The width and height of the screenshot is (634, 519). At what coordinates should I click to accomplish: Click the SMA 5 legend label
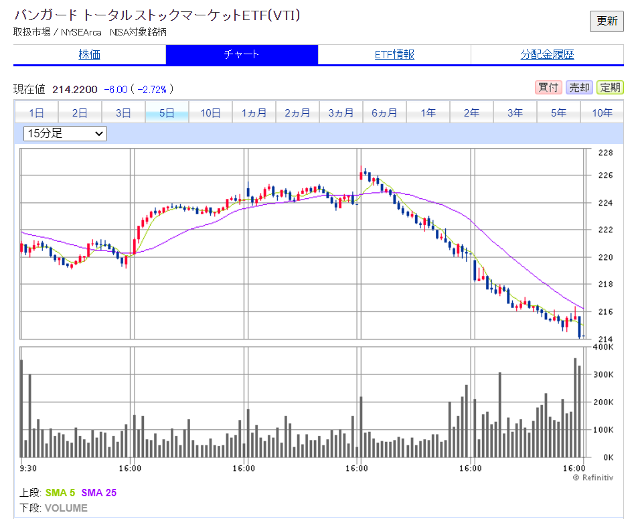click(x=60, y=493)
